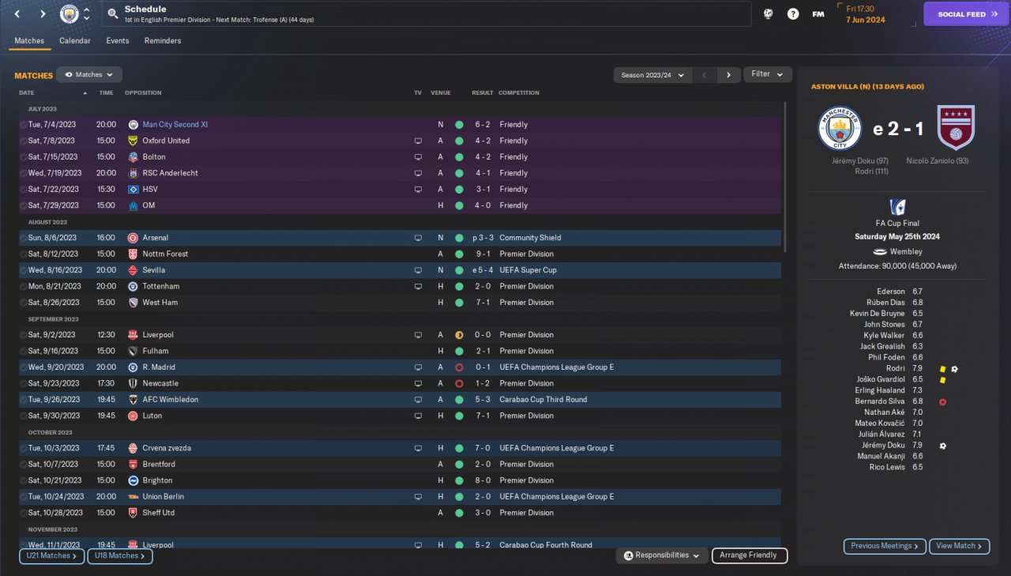Click the Community Shield competition text
Viewport: 1011px width, 576px height.
(530, 238)
